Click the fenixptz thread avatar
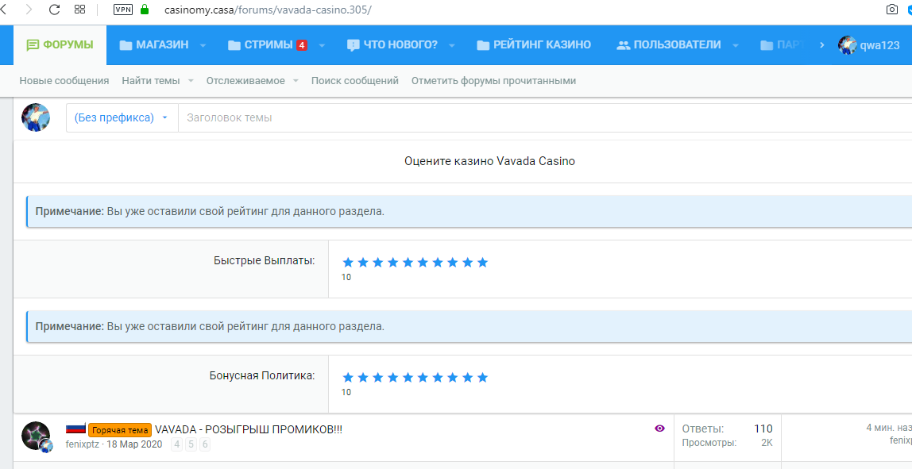The image size is (912, 469). click(36, 436)
